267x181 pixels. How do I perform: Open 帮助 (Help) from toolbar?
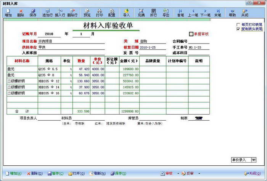point(232,13)
